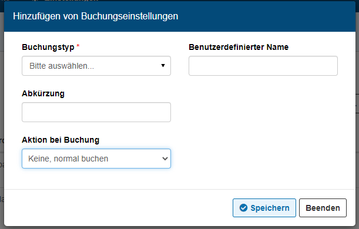
Task: Expand the Aktion bei Buchung dropdown
Action: click(96, 159)
